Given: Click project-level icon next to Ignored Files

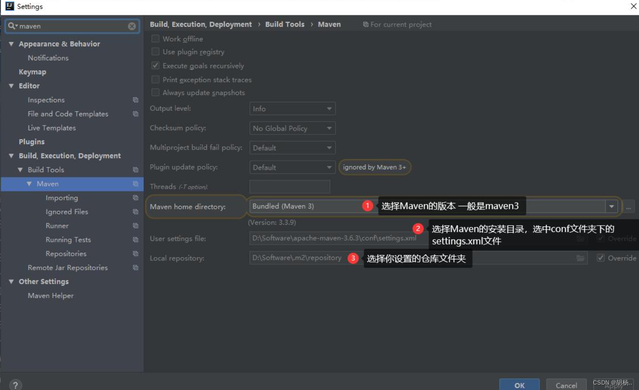Looking at the screenshot, I should [x=135, y=212].
